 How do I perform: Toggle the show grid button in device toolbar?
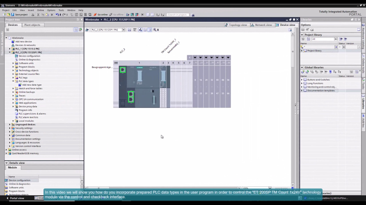pos(145,30)
